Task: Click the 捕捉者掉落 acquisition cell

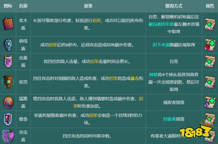Action: (x=174, y=103)
